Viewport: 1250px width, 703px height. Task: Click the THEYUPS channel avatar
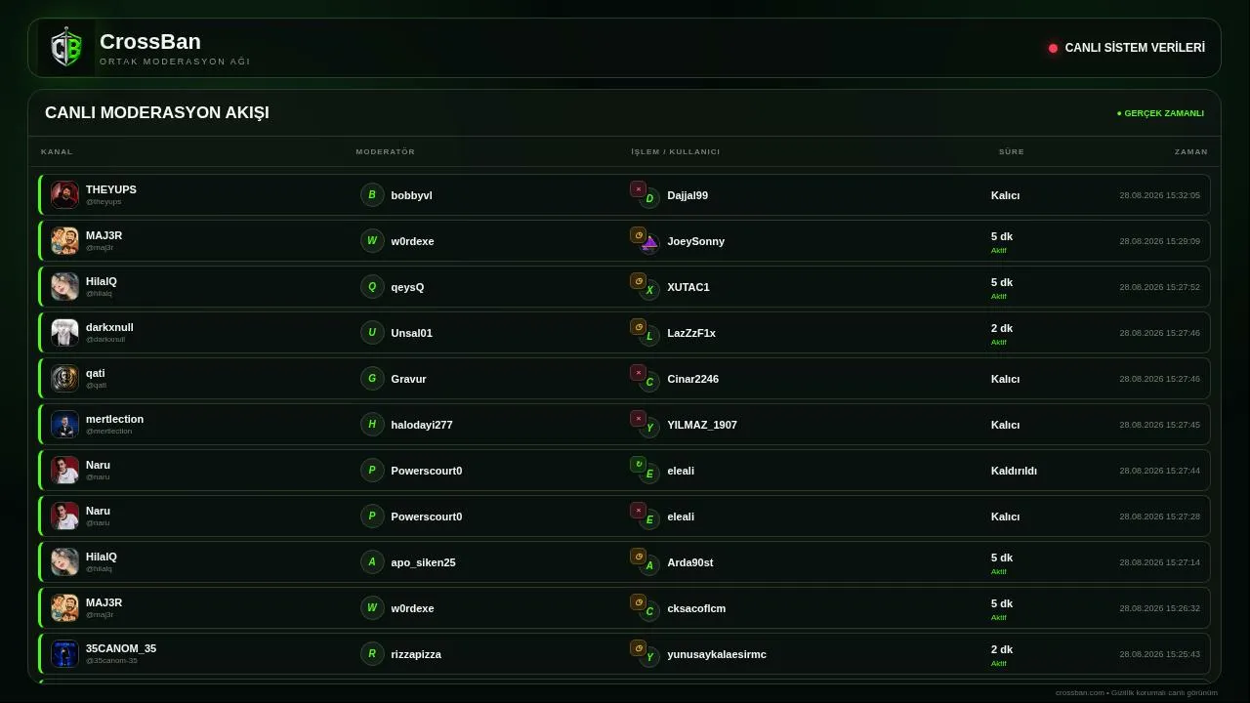(64, 194)
